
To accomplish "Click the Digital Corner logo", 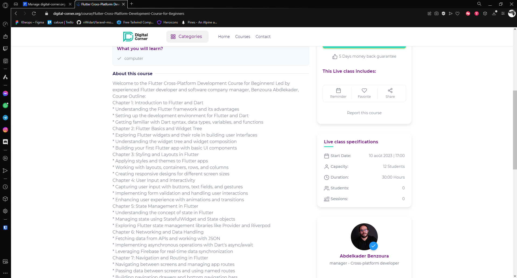I will 135,37.
